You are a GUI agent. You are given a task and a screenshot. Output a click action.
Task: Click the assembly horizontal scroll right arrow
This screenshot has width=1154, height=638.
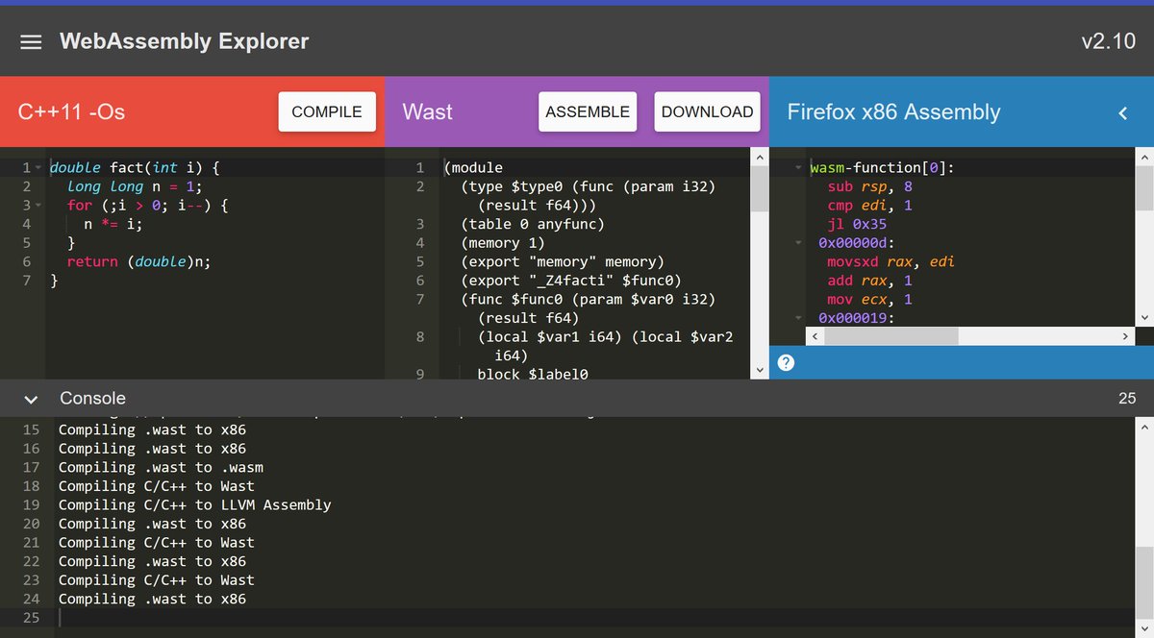[x=1126, y=336]
